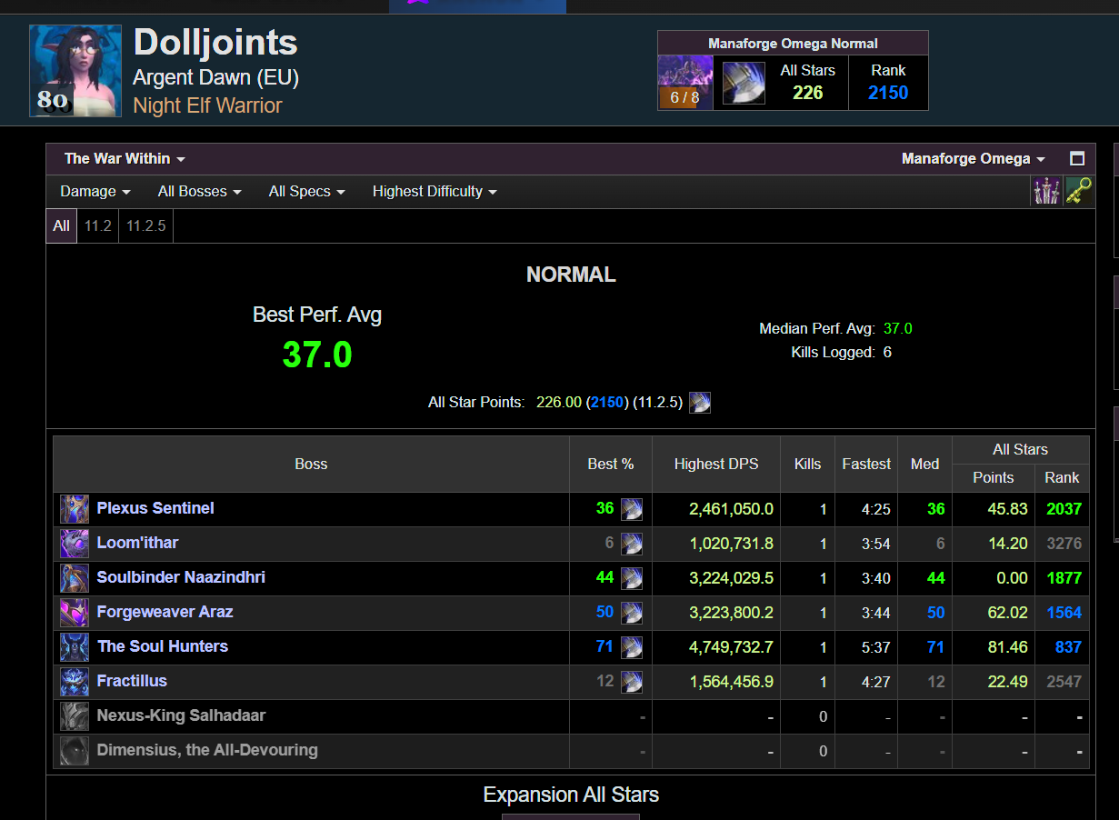Open Manaforge Omega zone dropdown
Screen dimensions: 1119x820
click(973, 158)
